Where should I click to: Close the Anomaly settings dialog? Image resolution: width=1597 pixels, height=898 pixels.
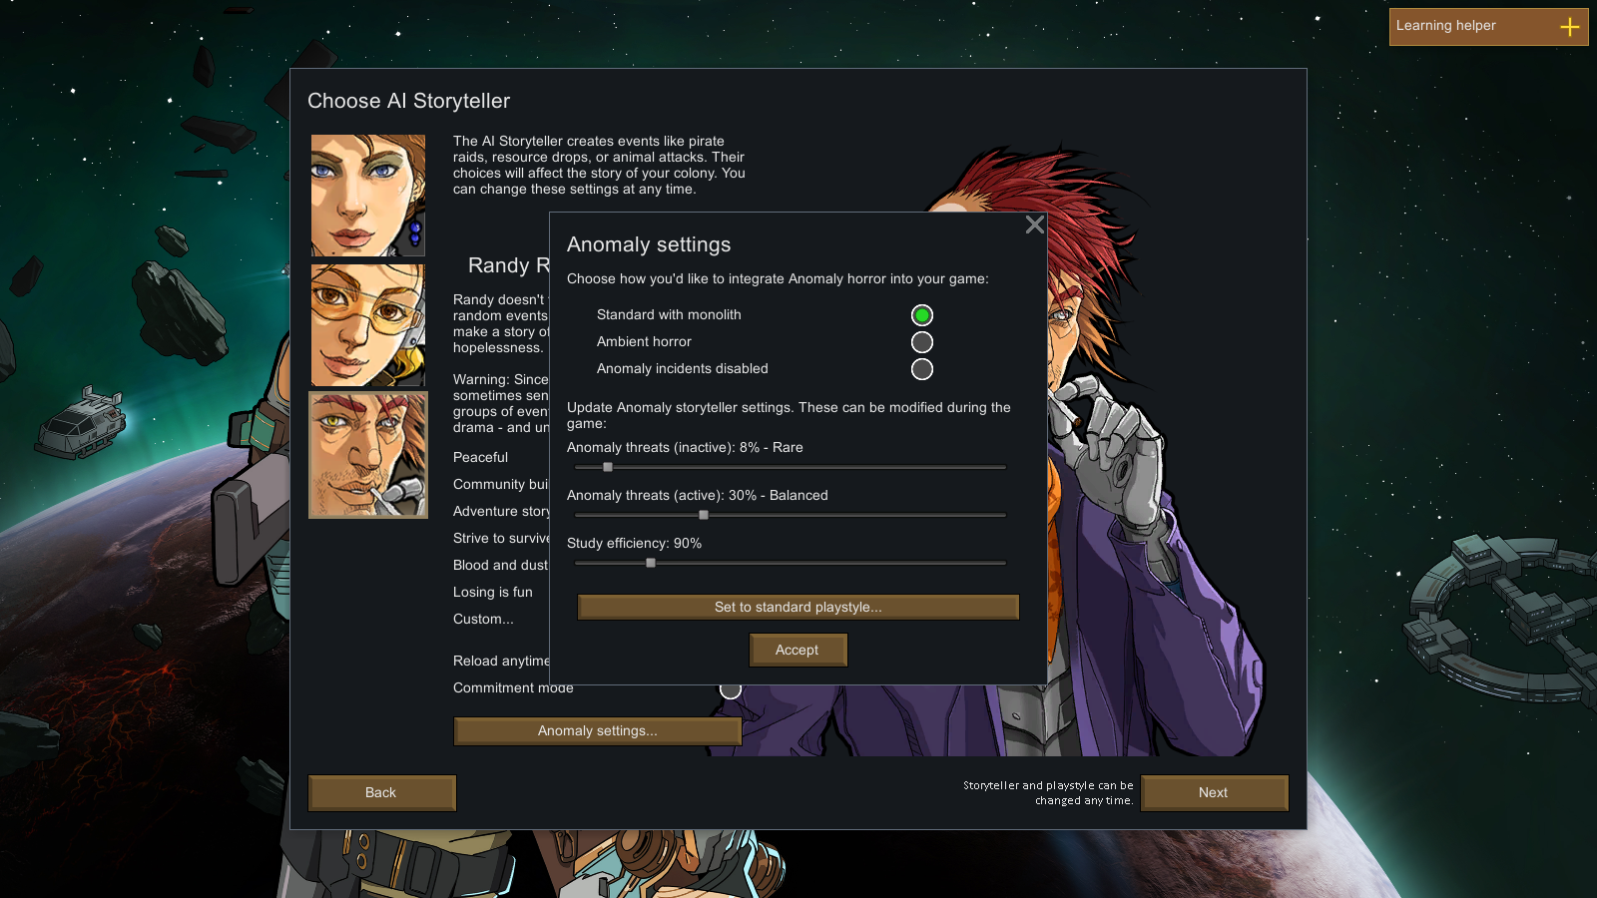point(1035,224)
